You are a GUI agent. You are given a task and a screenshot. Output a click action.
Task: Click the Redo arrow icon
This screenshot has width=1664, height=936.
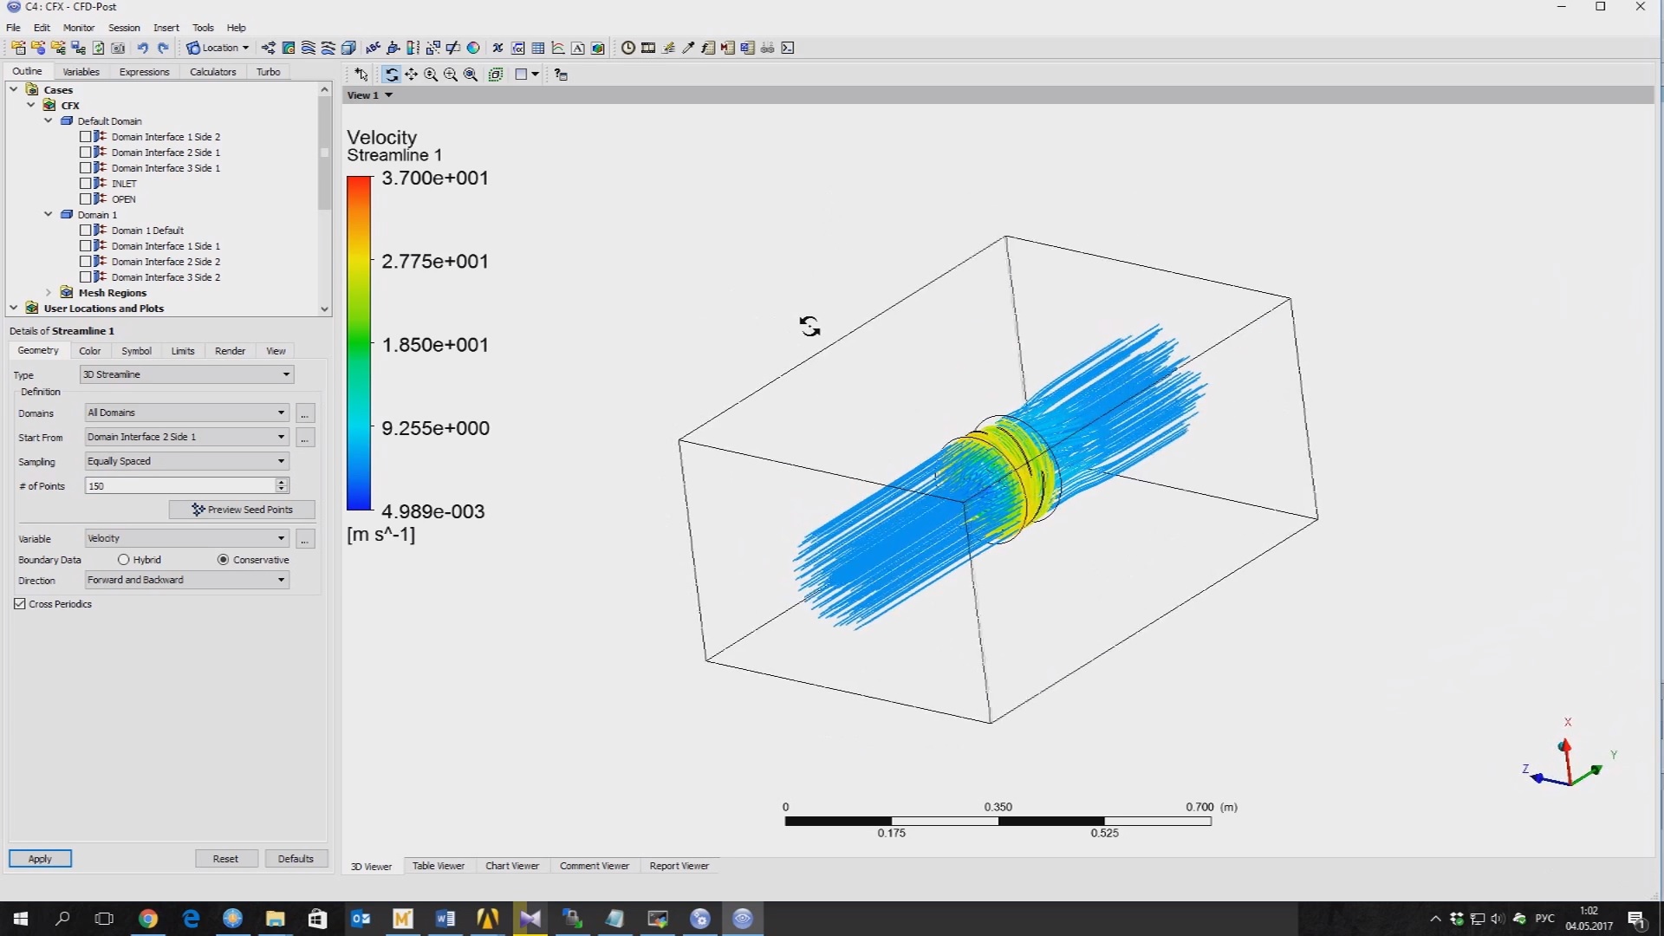click(163, 48)
